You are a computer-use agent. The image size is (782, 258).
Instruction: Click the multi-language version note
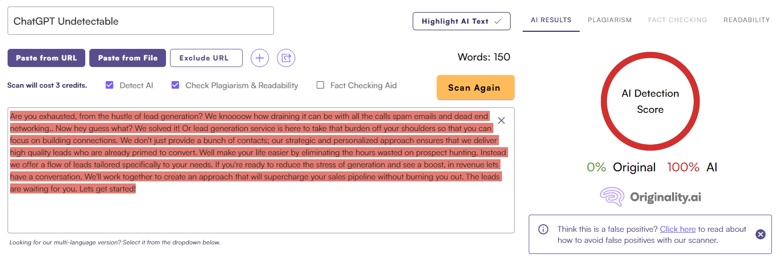tap(115, 242)
